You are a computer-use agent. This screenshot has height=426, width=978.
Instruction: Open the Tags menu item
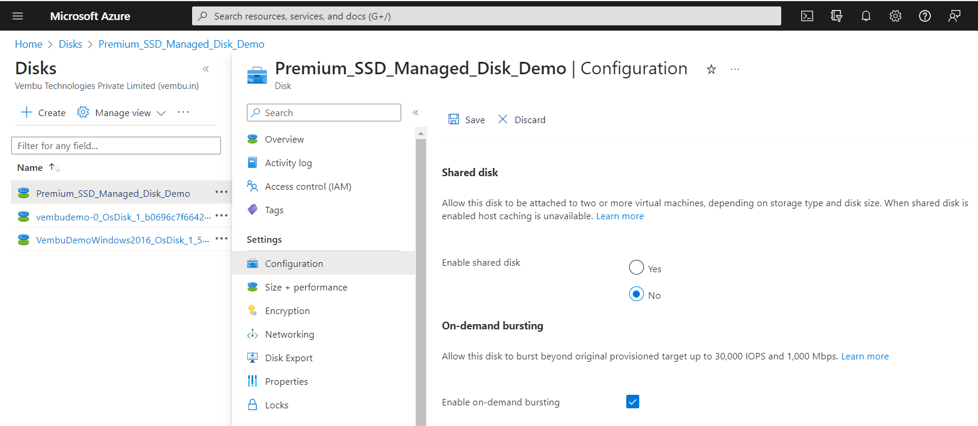point(323,210)
